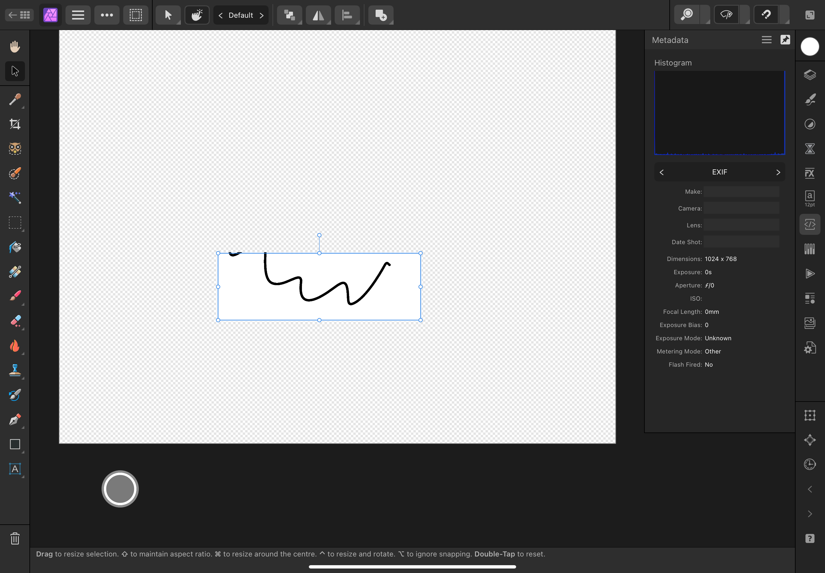Click the magnifier zoom icon
The width and height of the screenshot is (825, 573).
(x=687, y=15)
